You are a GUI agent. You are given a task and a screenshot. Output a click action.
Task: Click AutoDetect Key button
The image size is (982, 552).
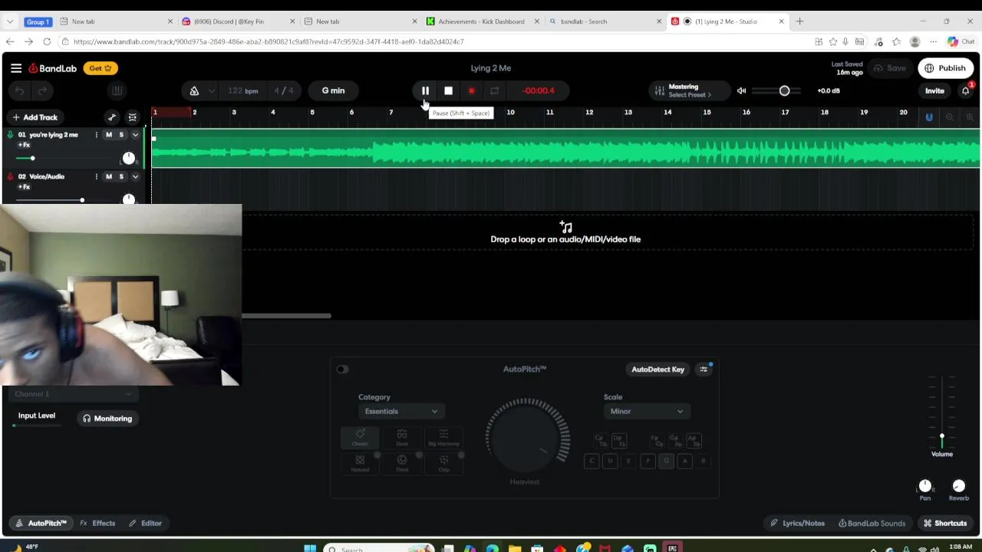[x=657, y=370]
